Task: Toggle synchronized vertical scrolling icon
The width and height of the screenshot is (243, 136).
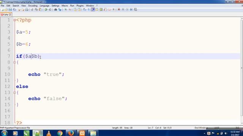Action: [75, 9]
